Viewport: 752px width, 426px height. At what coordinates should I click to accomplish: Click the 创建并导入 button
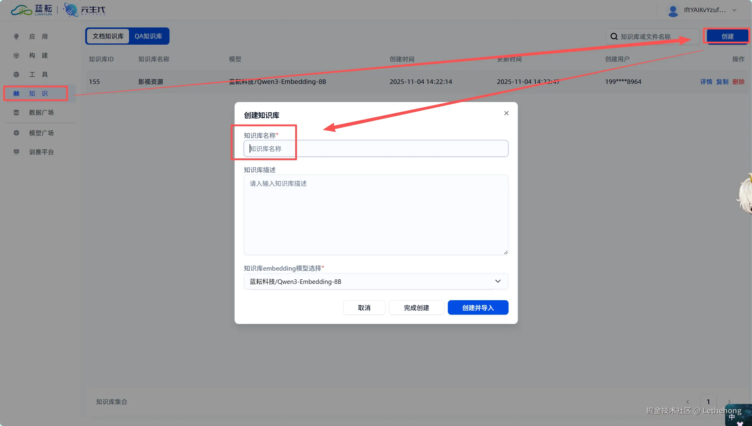point(478,307)
